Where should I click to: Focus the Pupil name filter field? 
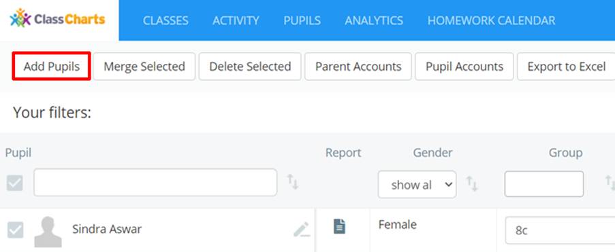click(x=155, y=182)
